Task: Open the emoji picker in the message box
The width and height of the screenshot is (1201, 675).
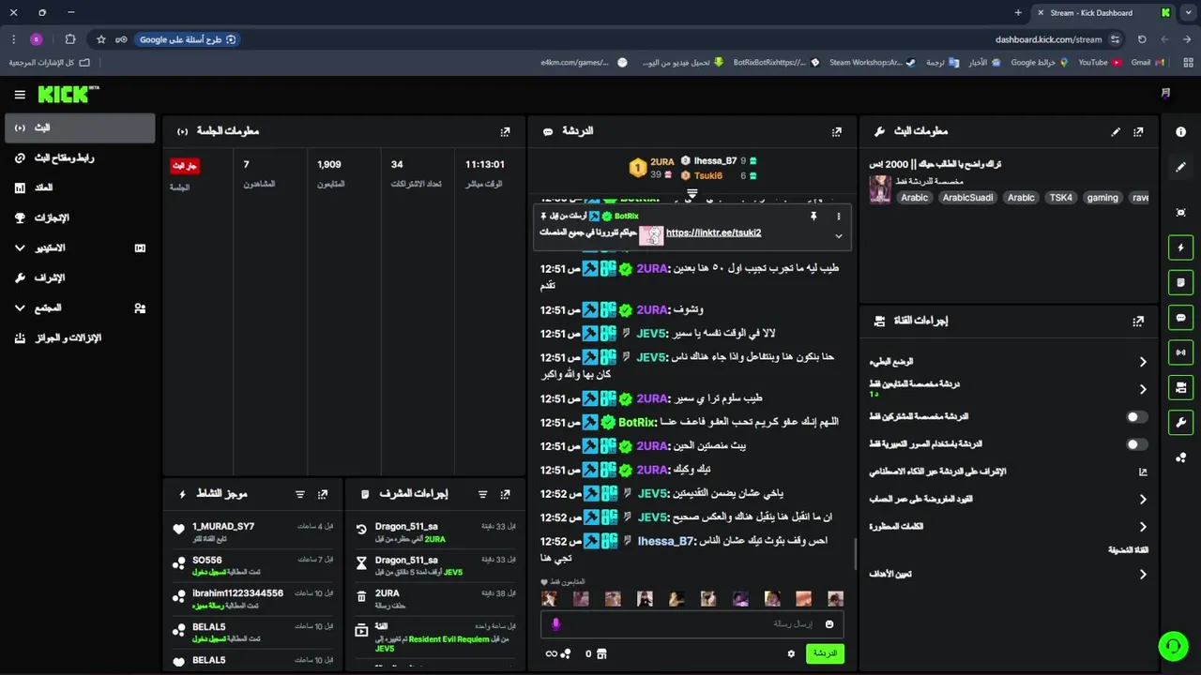Action: 829,624
